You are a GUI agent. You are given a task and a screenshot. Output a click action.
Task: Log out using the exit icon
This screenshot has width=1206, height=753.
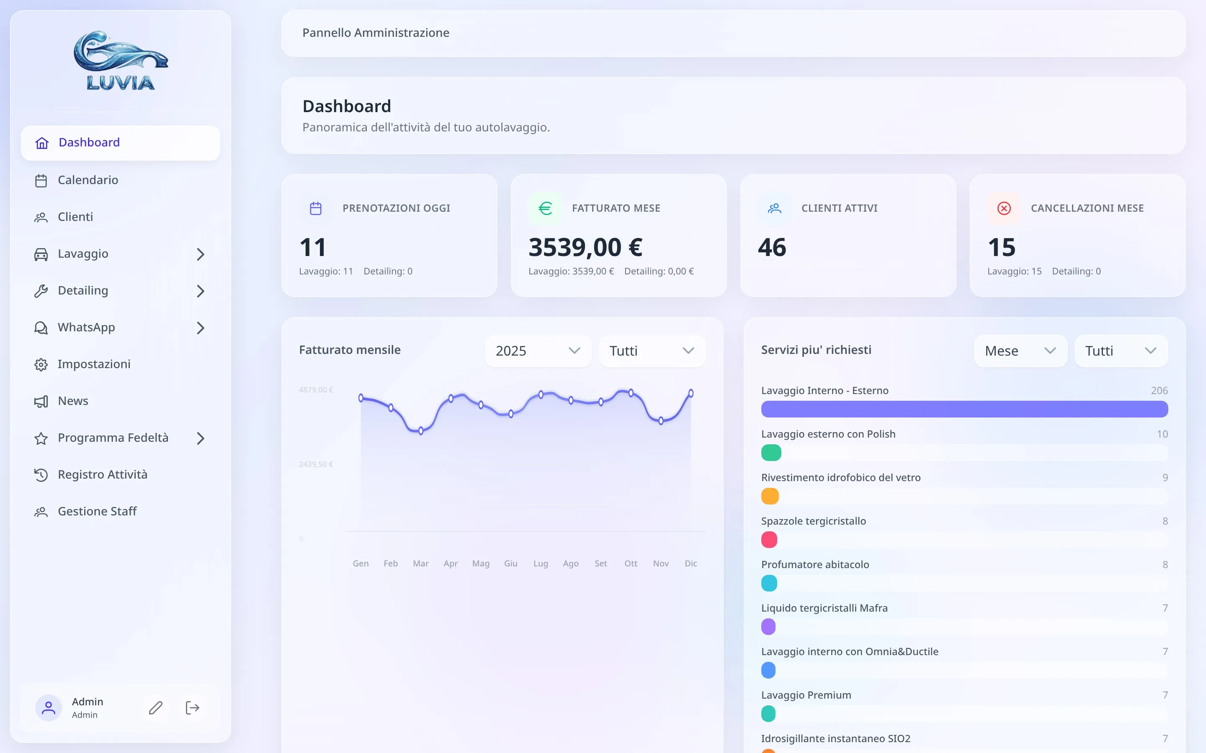pos(192,708)
